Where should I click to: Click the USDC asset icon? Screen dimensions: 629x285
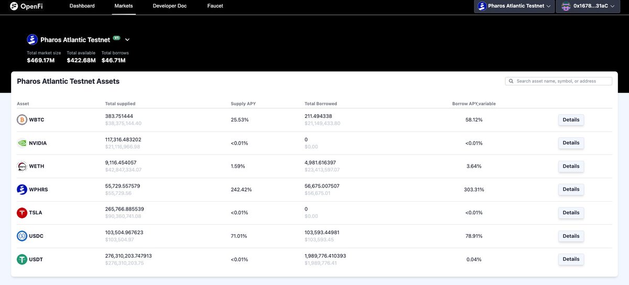(x=22, y=236)
